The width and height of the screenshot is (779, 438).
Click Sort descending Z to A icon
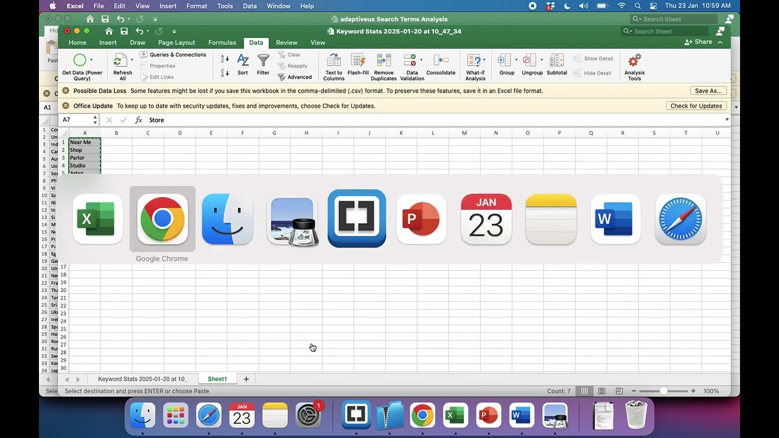tap(225, 72)
